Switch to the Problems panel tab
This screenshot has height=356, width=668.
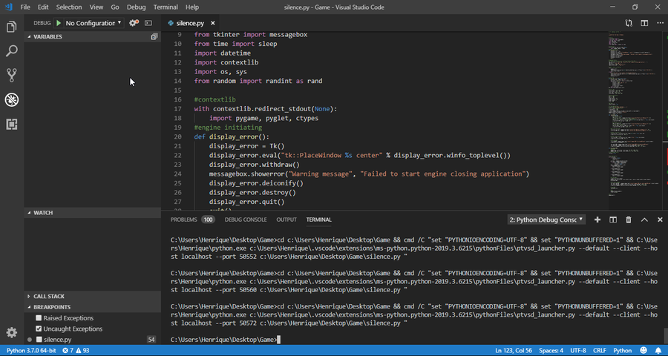click(x=192, y=220)
